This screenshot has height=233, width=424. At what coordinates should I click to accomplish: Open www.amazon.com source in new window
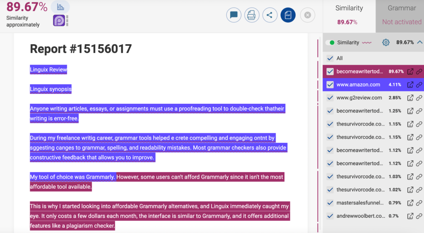click(410, 85)
